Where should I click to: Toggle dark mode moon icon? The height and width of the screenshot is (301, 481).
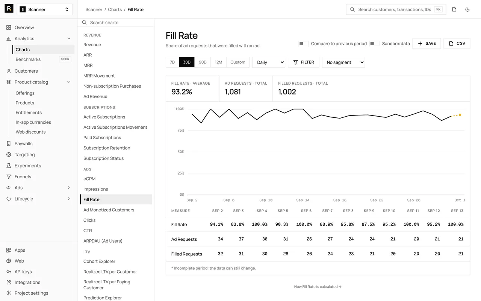467,9
